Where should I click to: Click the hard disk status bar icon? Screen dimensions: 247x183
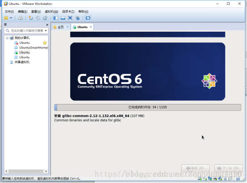[200, 179]
